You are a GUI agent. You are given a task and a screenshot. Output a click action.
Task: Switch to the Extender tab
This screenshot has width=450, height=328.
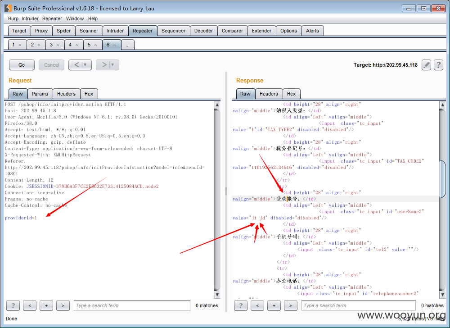click(262, 31)
